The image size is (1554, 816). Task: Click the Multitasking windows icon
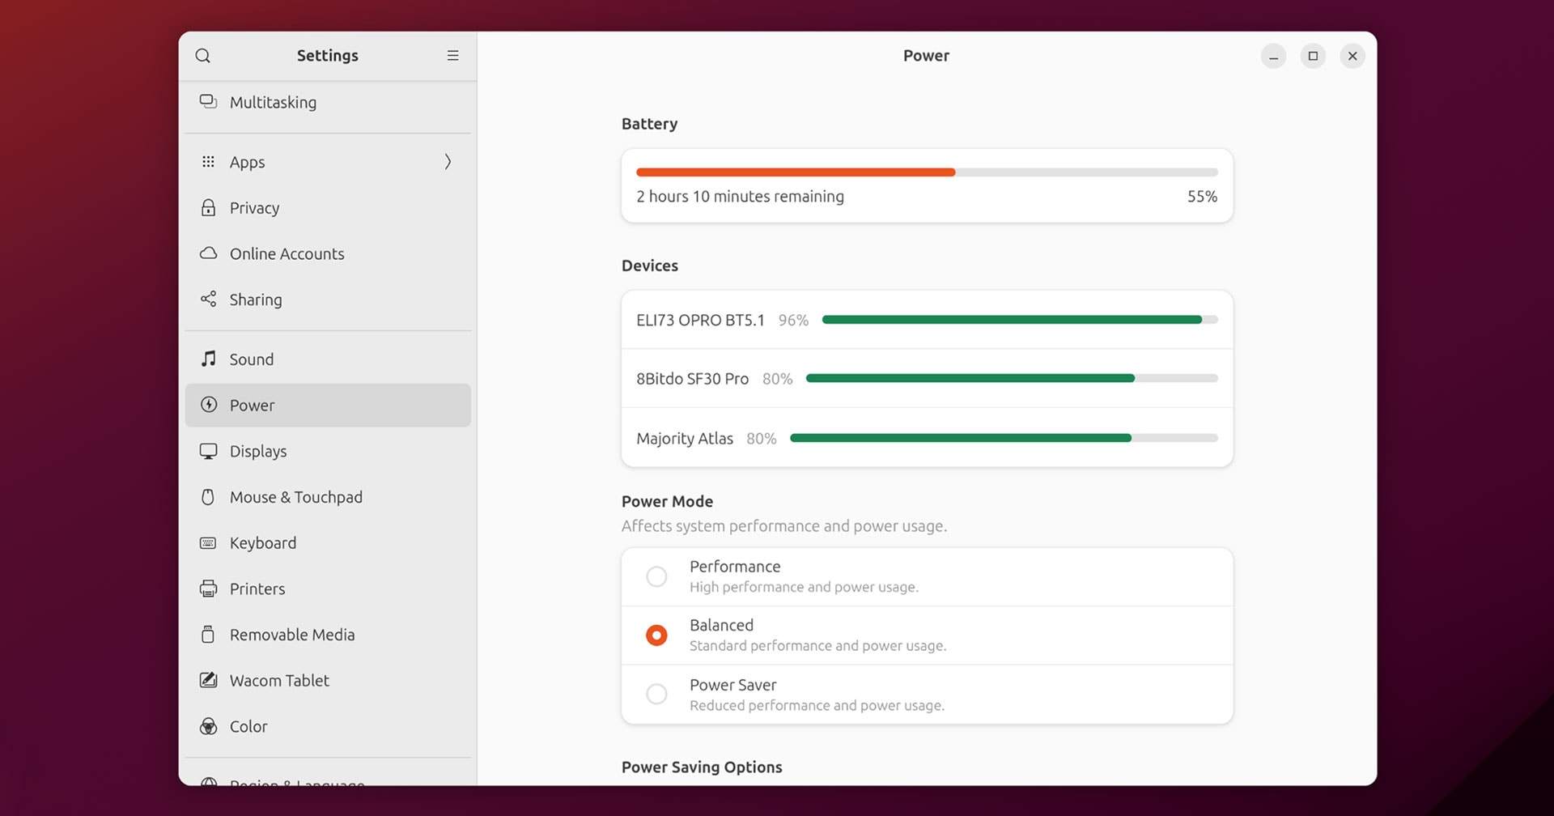tap(208, 102)
